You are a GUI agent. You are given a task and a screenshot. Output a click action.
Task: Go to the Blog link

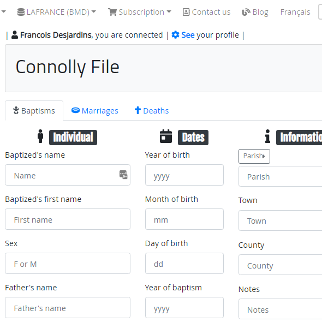pos(255,12)
